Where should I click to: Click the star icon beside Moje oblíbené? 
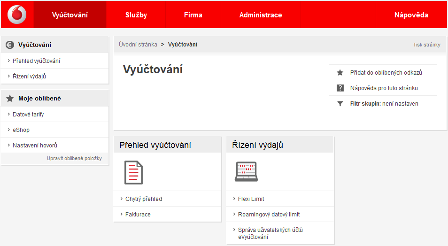[x=10, y=99]
